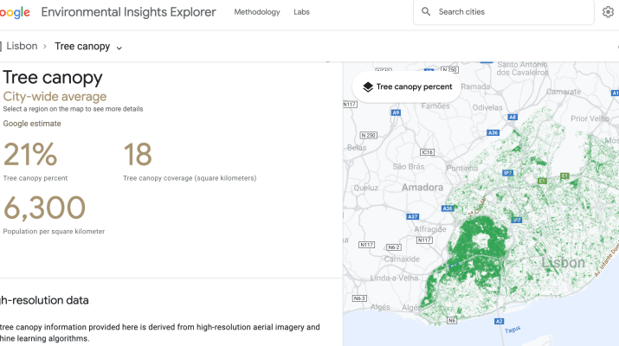Click the A9 highway shield on map
The height and width of the screenshot is (346, 619).
coord(396,112)
